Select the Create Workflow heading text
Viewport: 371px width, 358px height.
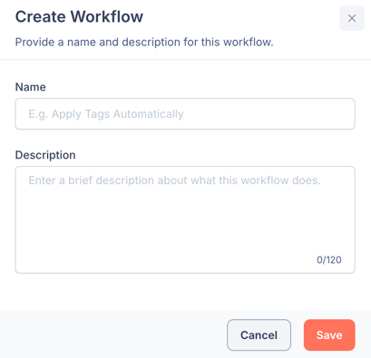pos(79,16)
